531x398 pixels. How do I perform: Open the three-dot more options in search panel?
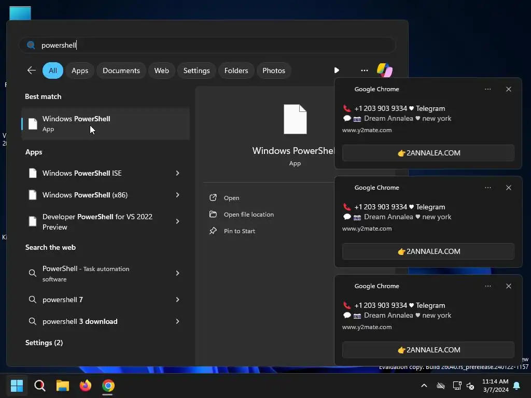click(365, 70)
